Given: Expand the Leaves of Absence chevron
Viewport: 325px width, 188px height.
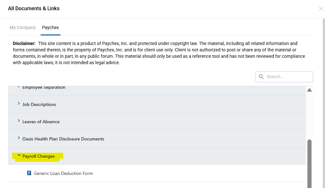Looking at the screenshot, I should tap(19, 121).
